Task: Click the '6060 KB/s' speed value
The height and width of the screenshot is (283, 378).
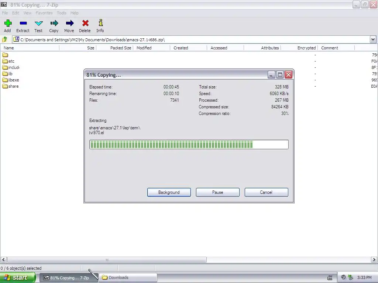Action: click(x=279, y=93)
